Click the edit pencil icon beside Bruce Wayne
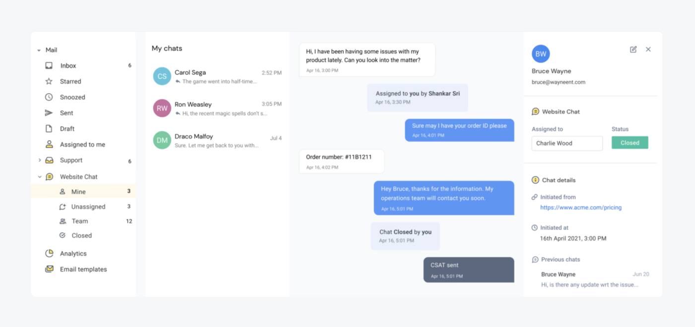The image size is (695, 327). click(x=633, y=49)
